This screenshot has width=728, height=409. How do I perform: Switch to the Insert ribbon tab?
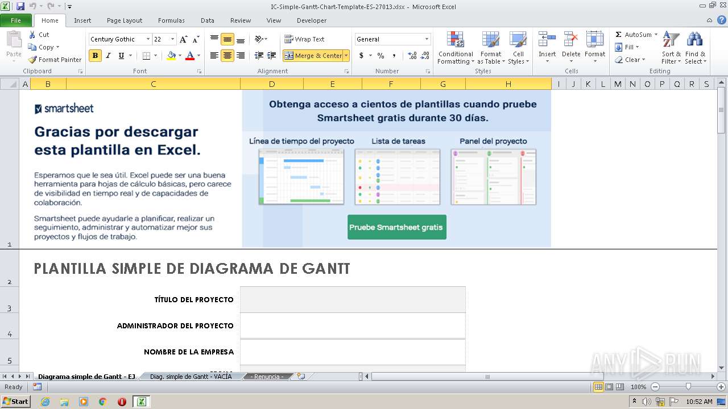pos(82,20)
